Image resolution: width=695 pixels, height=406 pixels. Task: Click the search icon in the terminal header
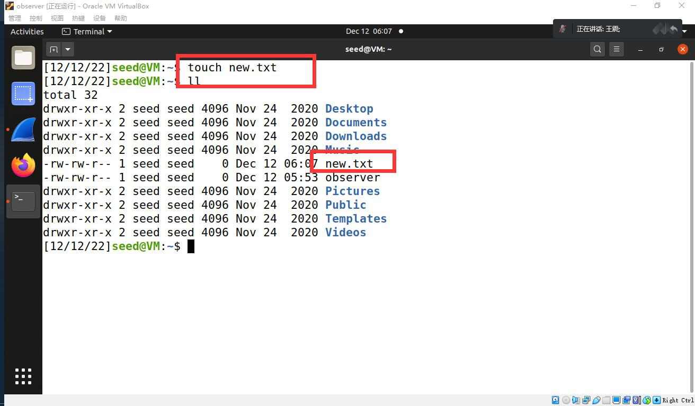coord(597,49)
